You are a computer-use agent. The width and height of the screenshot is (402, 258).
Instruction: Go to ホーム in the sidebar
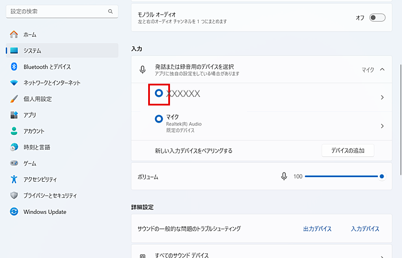pos(62,34)
